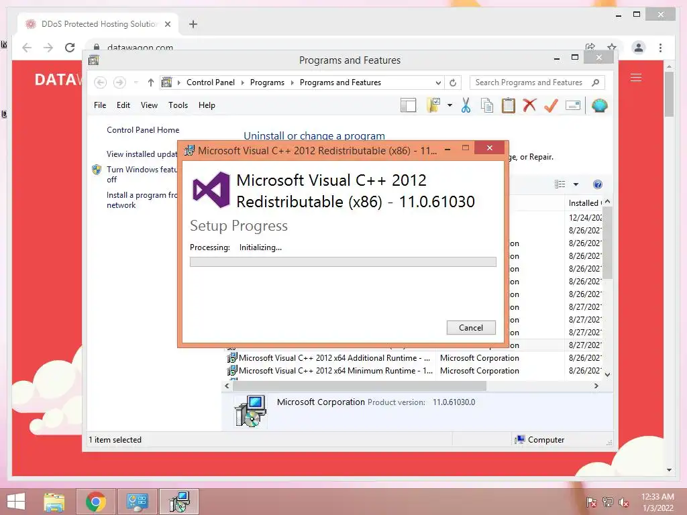The image size is (687, 515).
Task: Click the red X Delete toolbar icon
Action: [x=529, y=105]
